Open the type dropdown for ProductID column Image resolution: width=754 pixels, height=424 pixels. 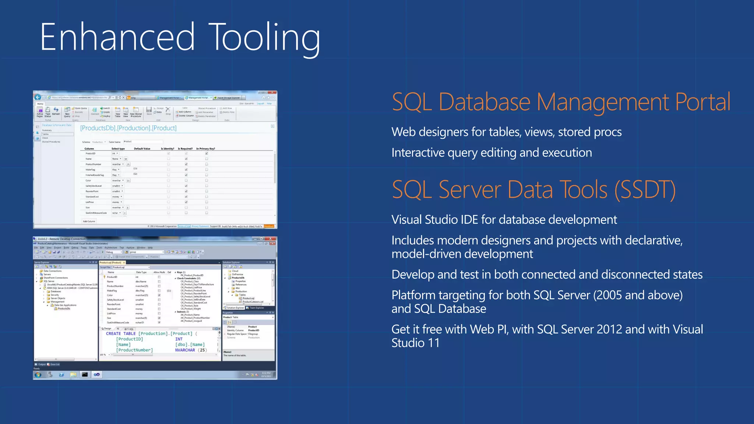click(x=115, y=153)
